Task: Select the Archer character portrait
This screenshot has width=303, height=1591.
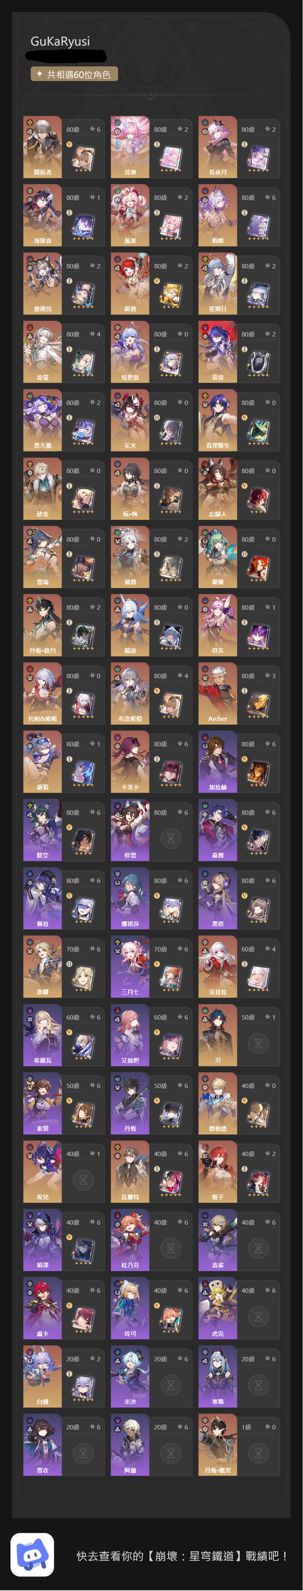Action: (x=218, y=693)
